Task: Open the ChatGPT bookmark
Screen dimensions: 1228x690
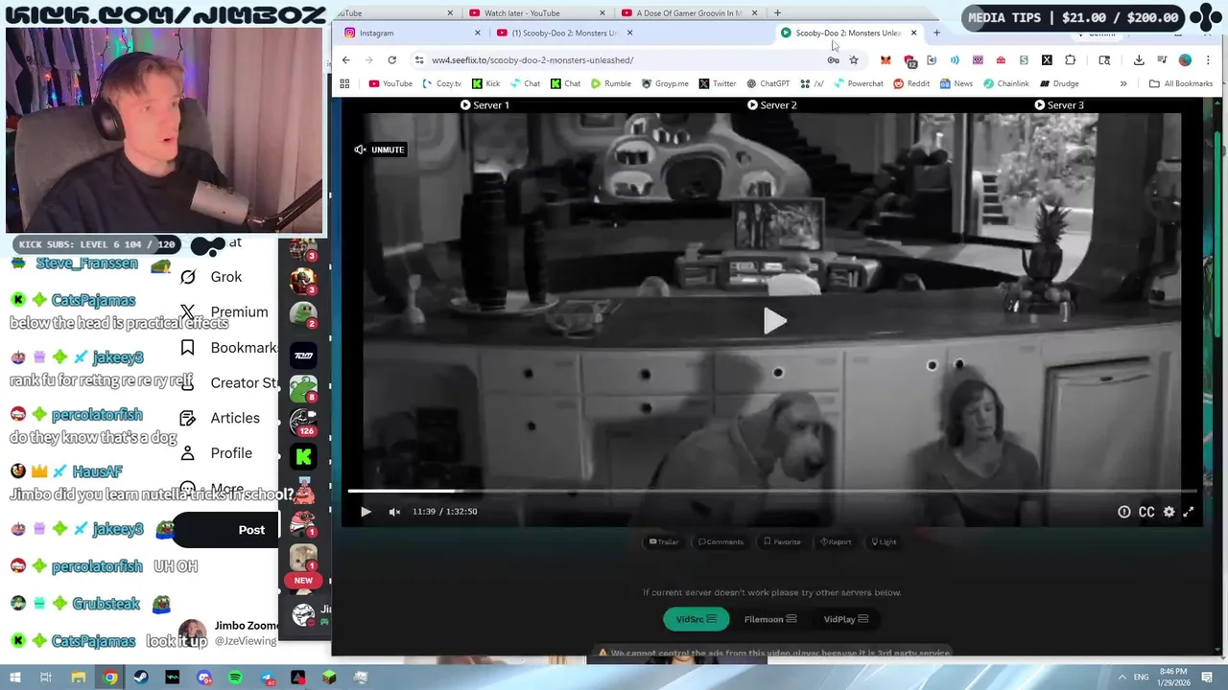Action: coord(767,83)
